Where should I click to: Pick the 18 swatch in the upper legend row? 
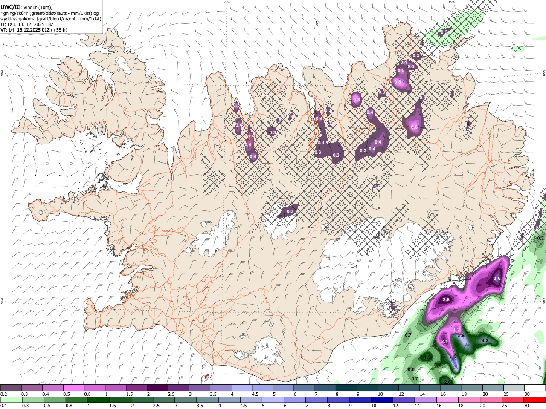tap(472, 388)
